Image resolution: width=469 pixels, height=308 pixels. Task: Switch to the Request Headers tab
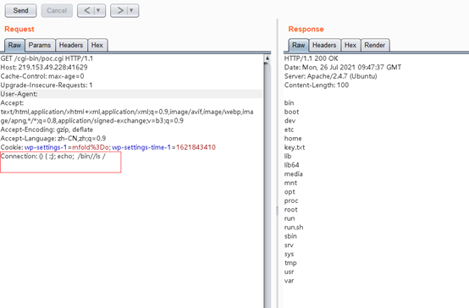[x=71, y=45]
